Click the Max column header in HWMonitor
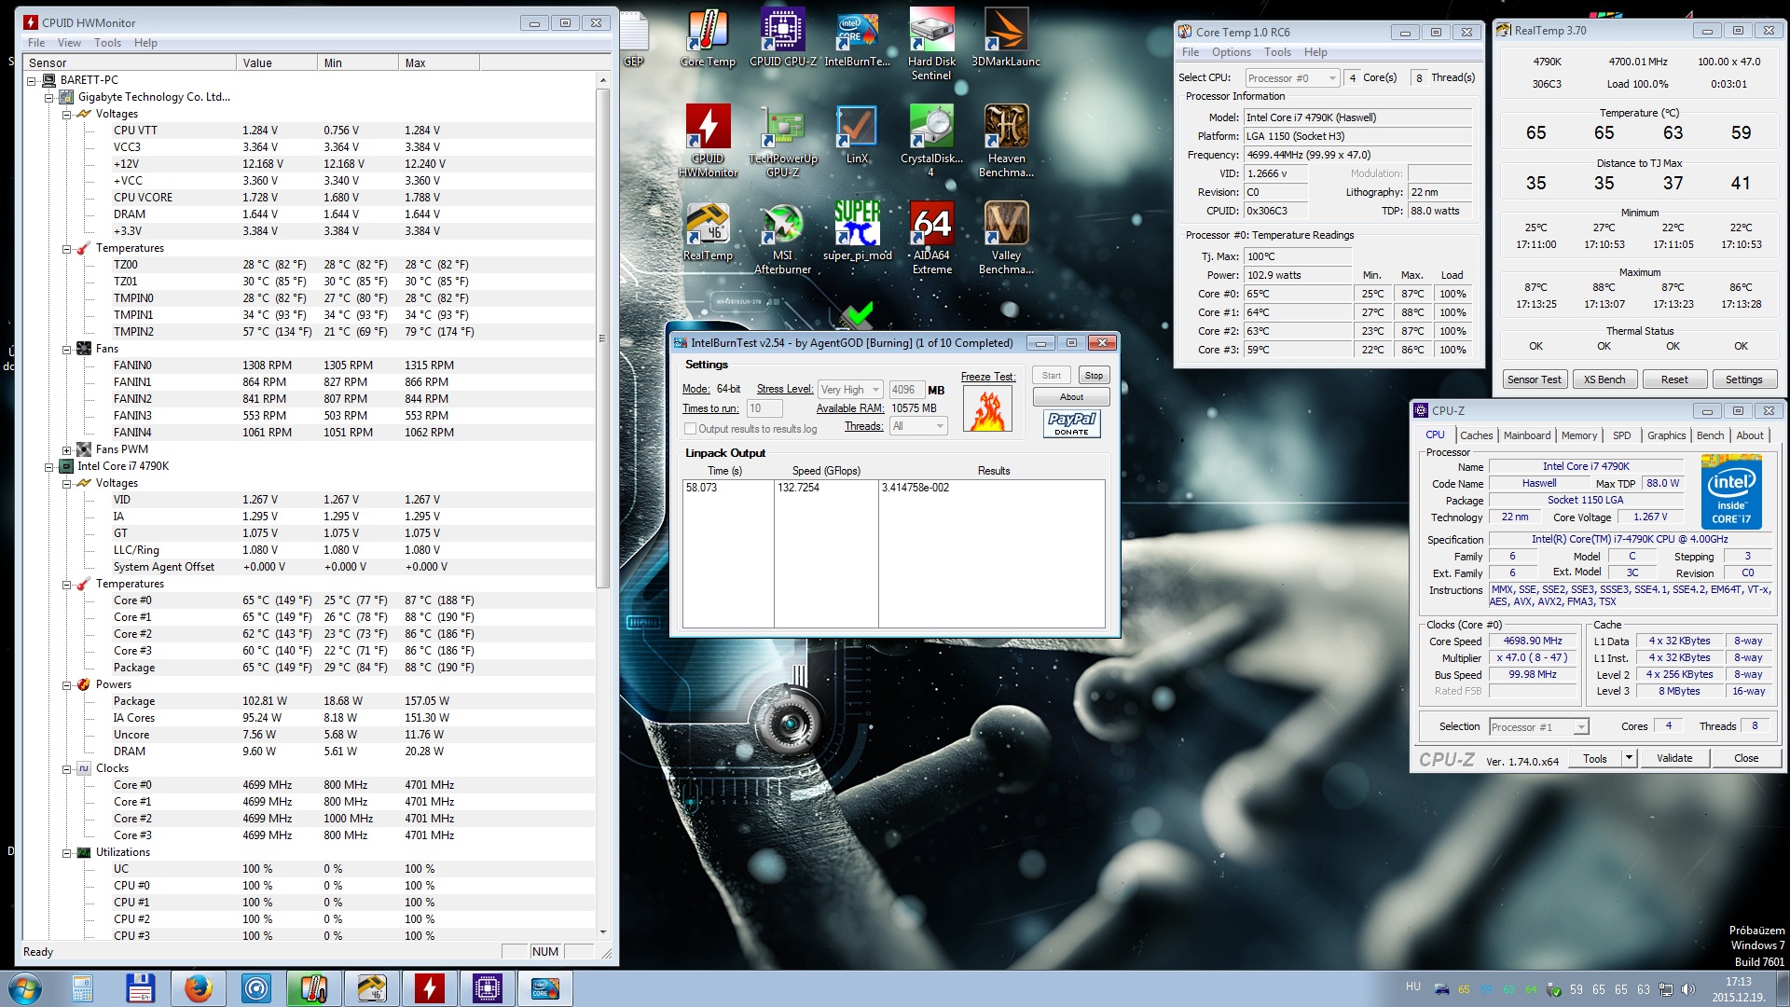The height and width of the screenshot is (1007, 1790). pyautogui.click(x=439, y=62)
